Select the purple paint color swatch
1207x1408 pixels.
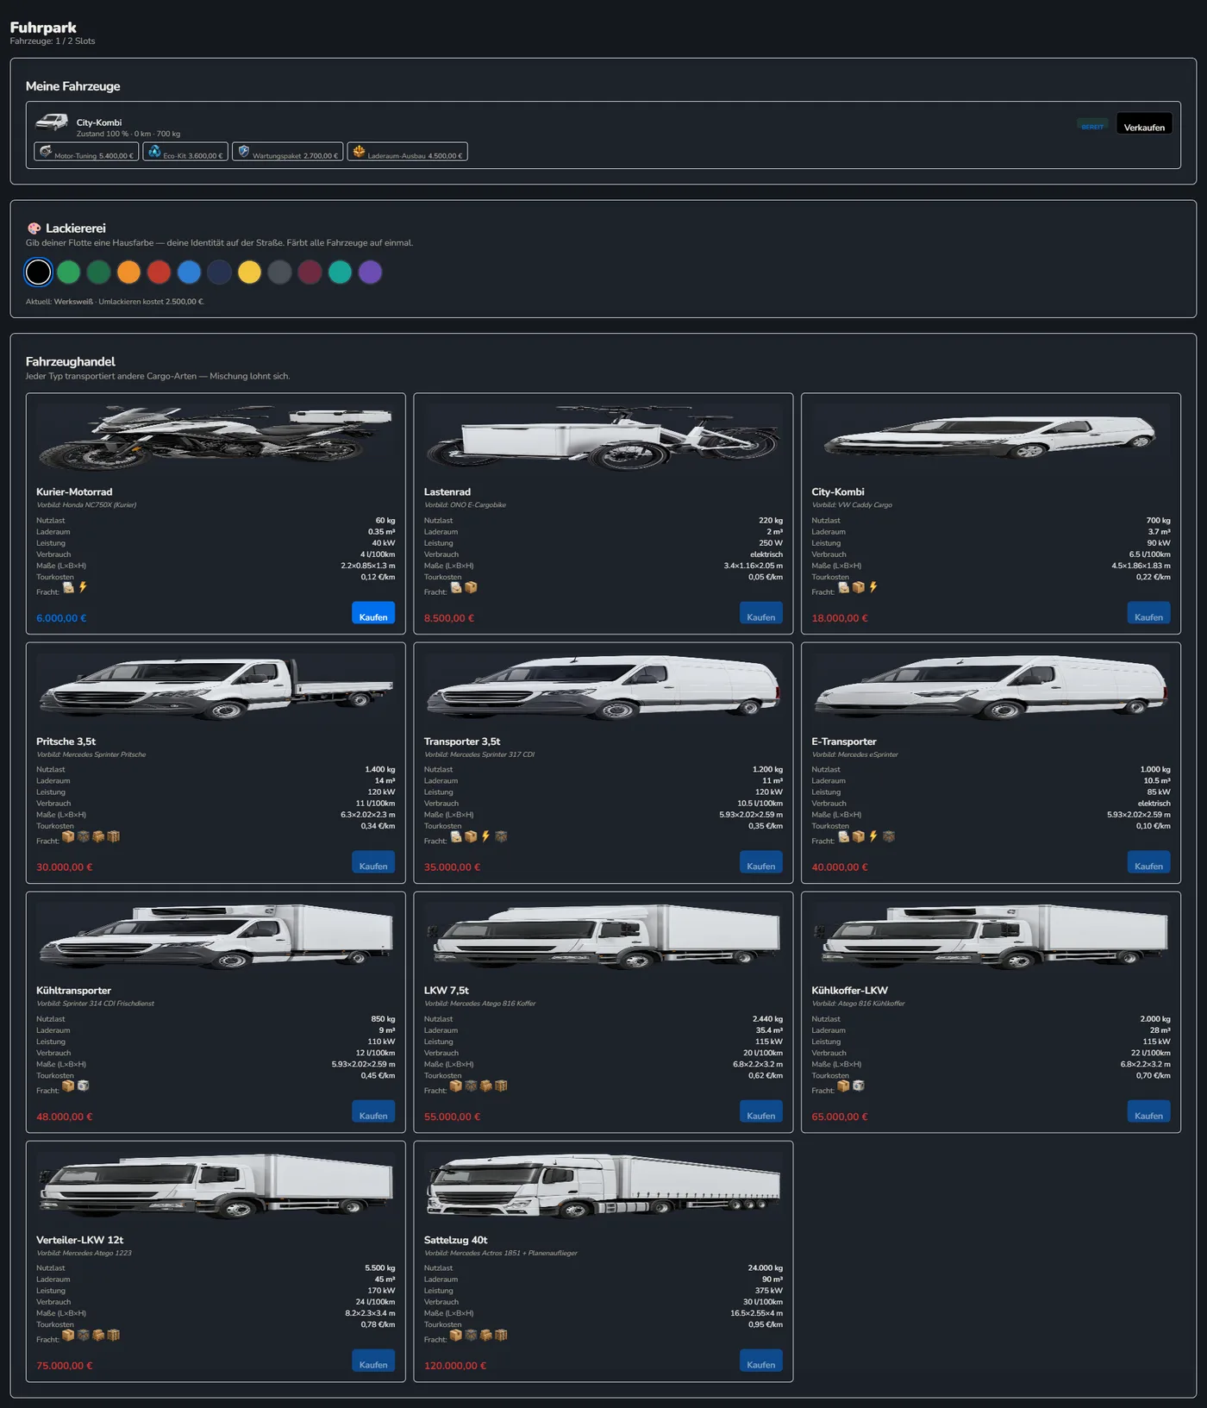[x=370, y=272]
